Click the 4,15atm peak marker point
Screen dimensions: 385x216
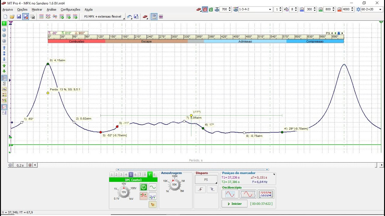click(x=48, y=64)
